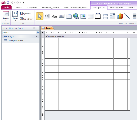Image resolution: width=137 pixels, height=120 pixels.
Task: Open the Цвета theme colors dropdown
Action: [25, 14]
